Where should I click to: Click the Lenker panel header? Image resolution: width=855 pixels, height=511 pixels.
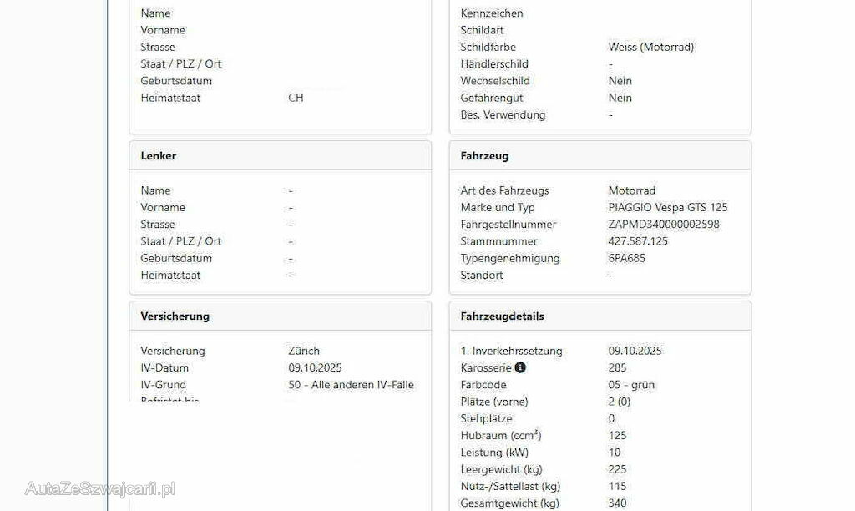pyautogui.click(x=159, y=156)
